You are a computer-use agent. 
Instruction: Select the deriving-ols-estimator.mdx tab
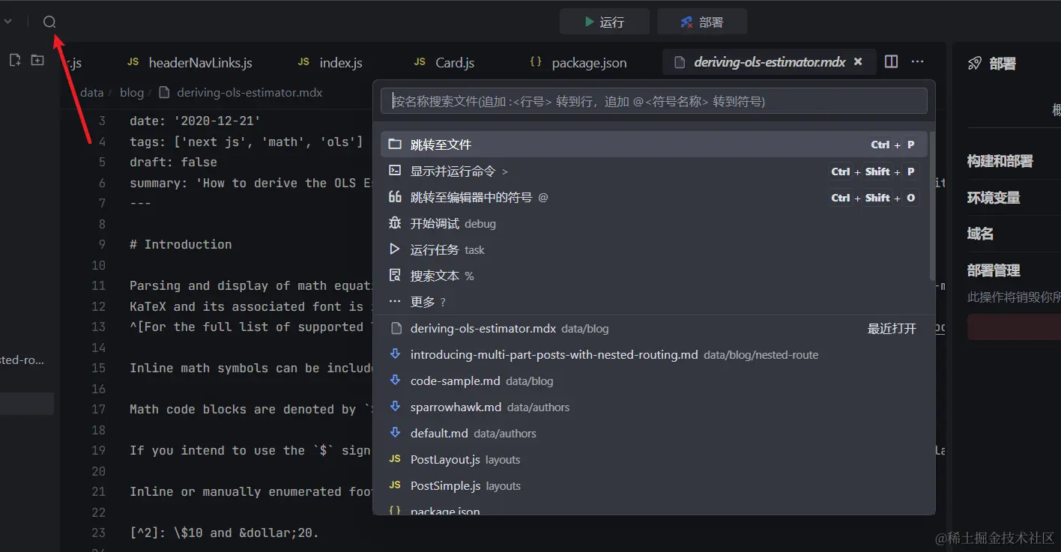769,62
